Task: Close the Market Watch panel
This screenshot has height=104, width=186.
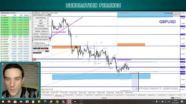Action: pyautogui.click(x=31, y=13)
